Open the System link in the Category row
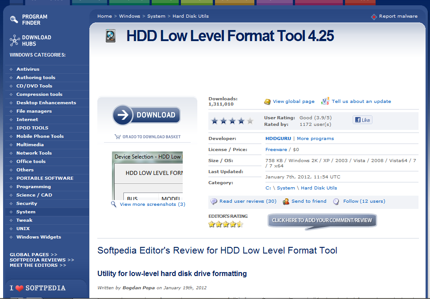 tap(286, 188)
